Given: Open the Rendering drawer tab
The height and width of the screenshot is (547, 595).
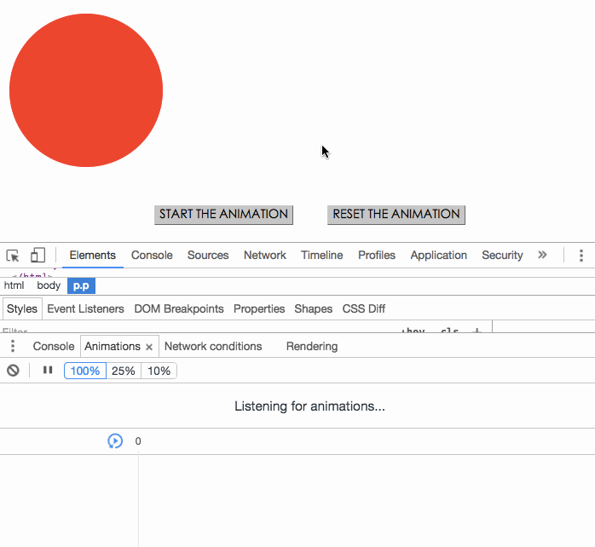Looking at the screenshot, I should [312, 346].
